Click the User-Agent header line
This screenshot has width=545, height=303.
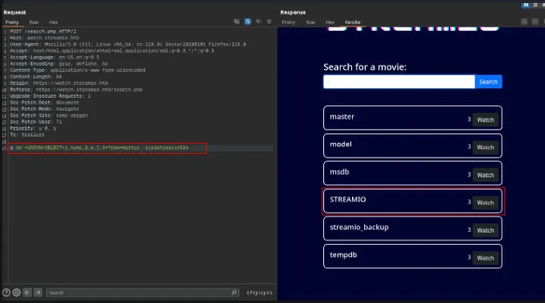(128, 44)
